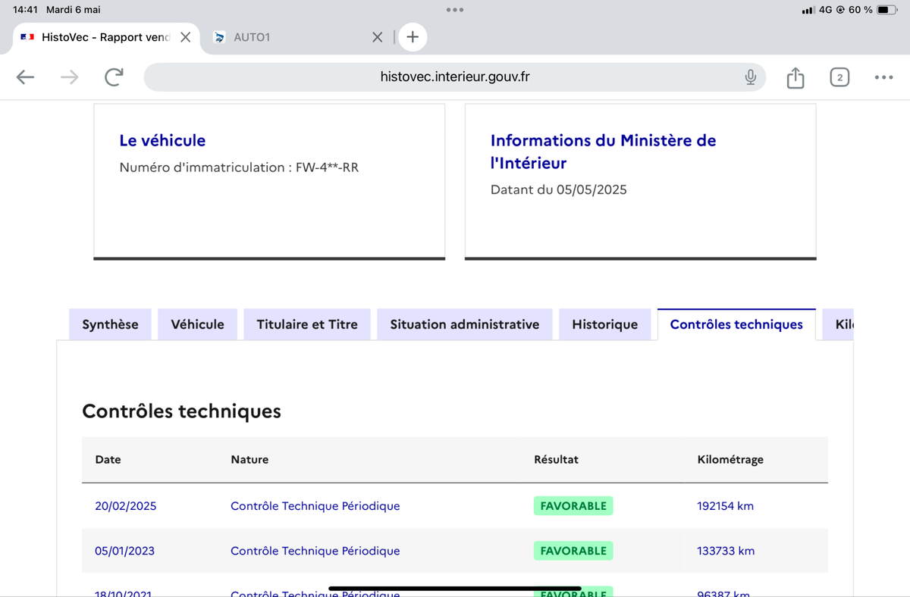Viewport: 910px width, 597px height.
Task: Open the tab overview showing 2 tabs
Action: tap(839, 77)
